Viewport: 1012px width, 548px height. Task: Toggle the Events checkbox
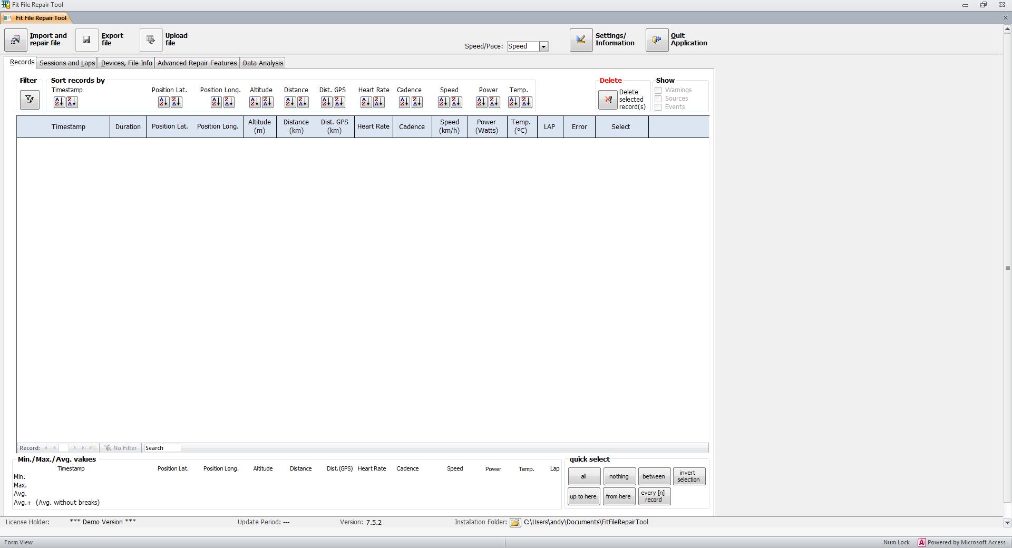658,107
